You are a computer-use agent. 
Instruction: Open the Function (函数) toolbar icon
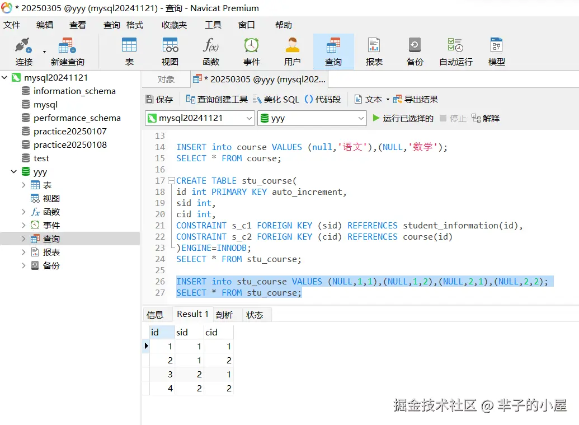pyautogui.click(x=211, y=45)
